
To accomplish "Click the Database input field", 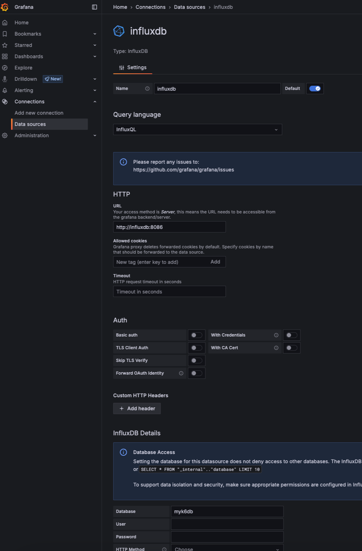I will coord(227,511).
